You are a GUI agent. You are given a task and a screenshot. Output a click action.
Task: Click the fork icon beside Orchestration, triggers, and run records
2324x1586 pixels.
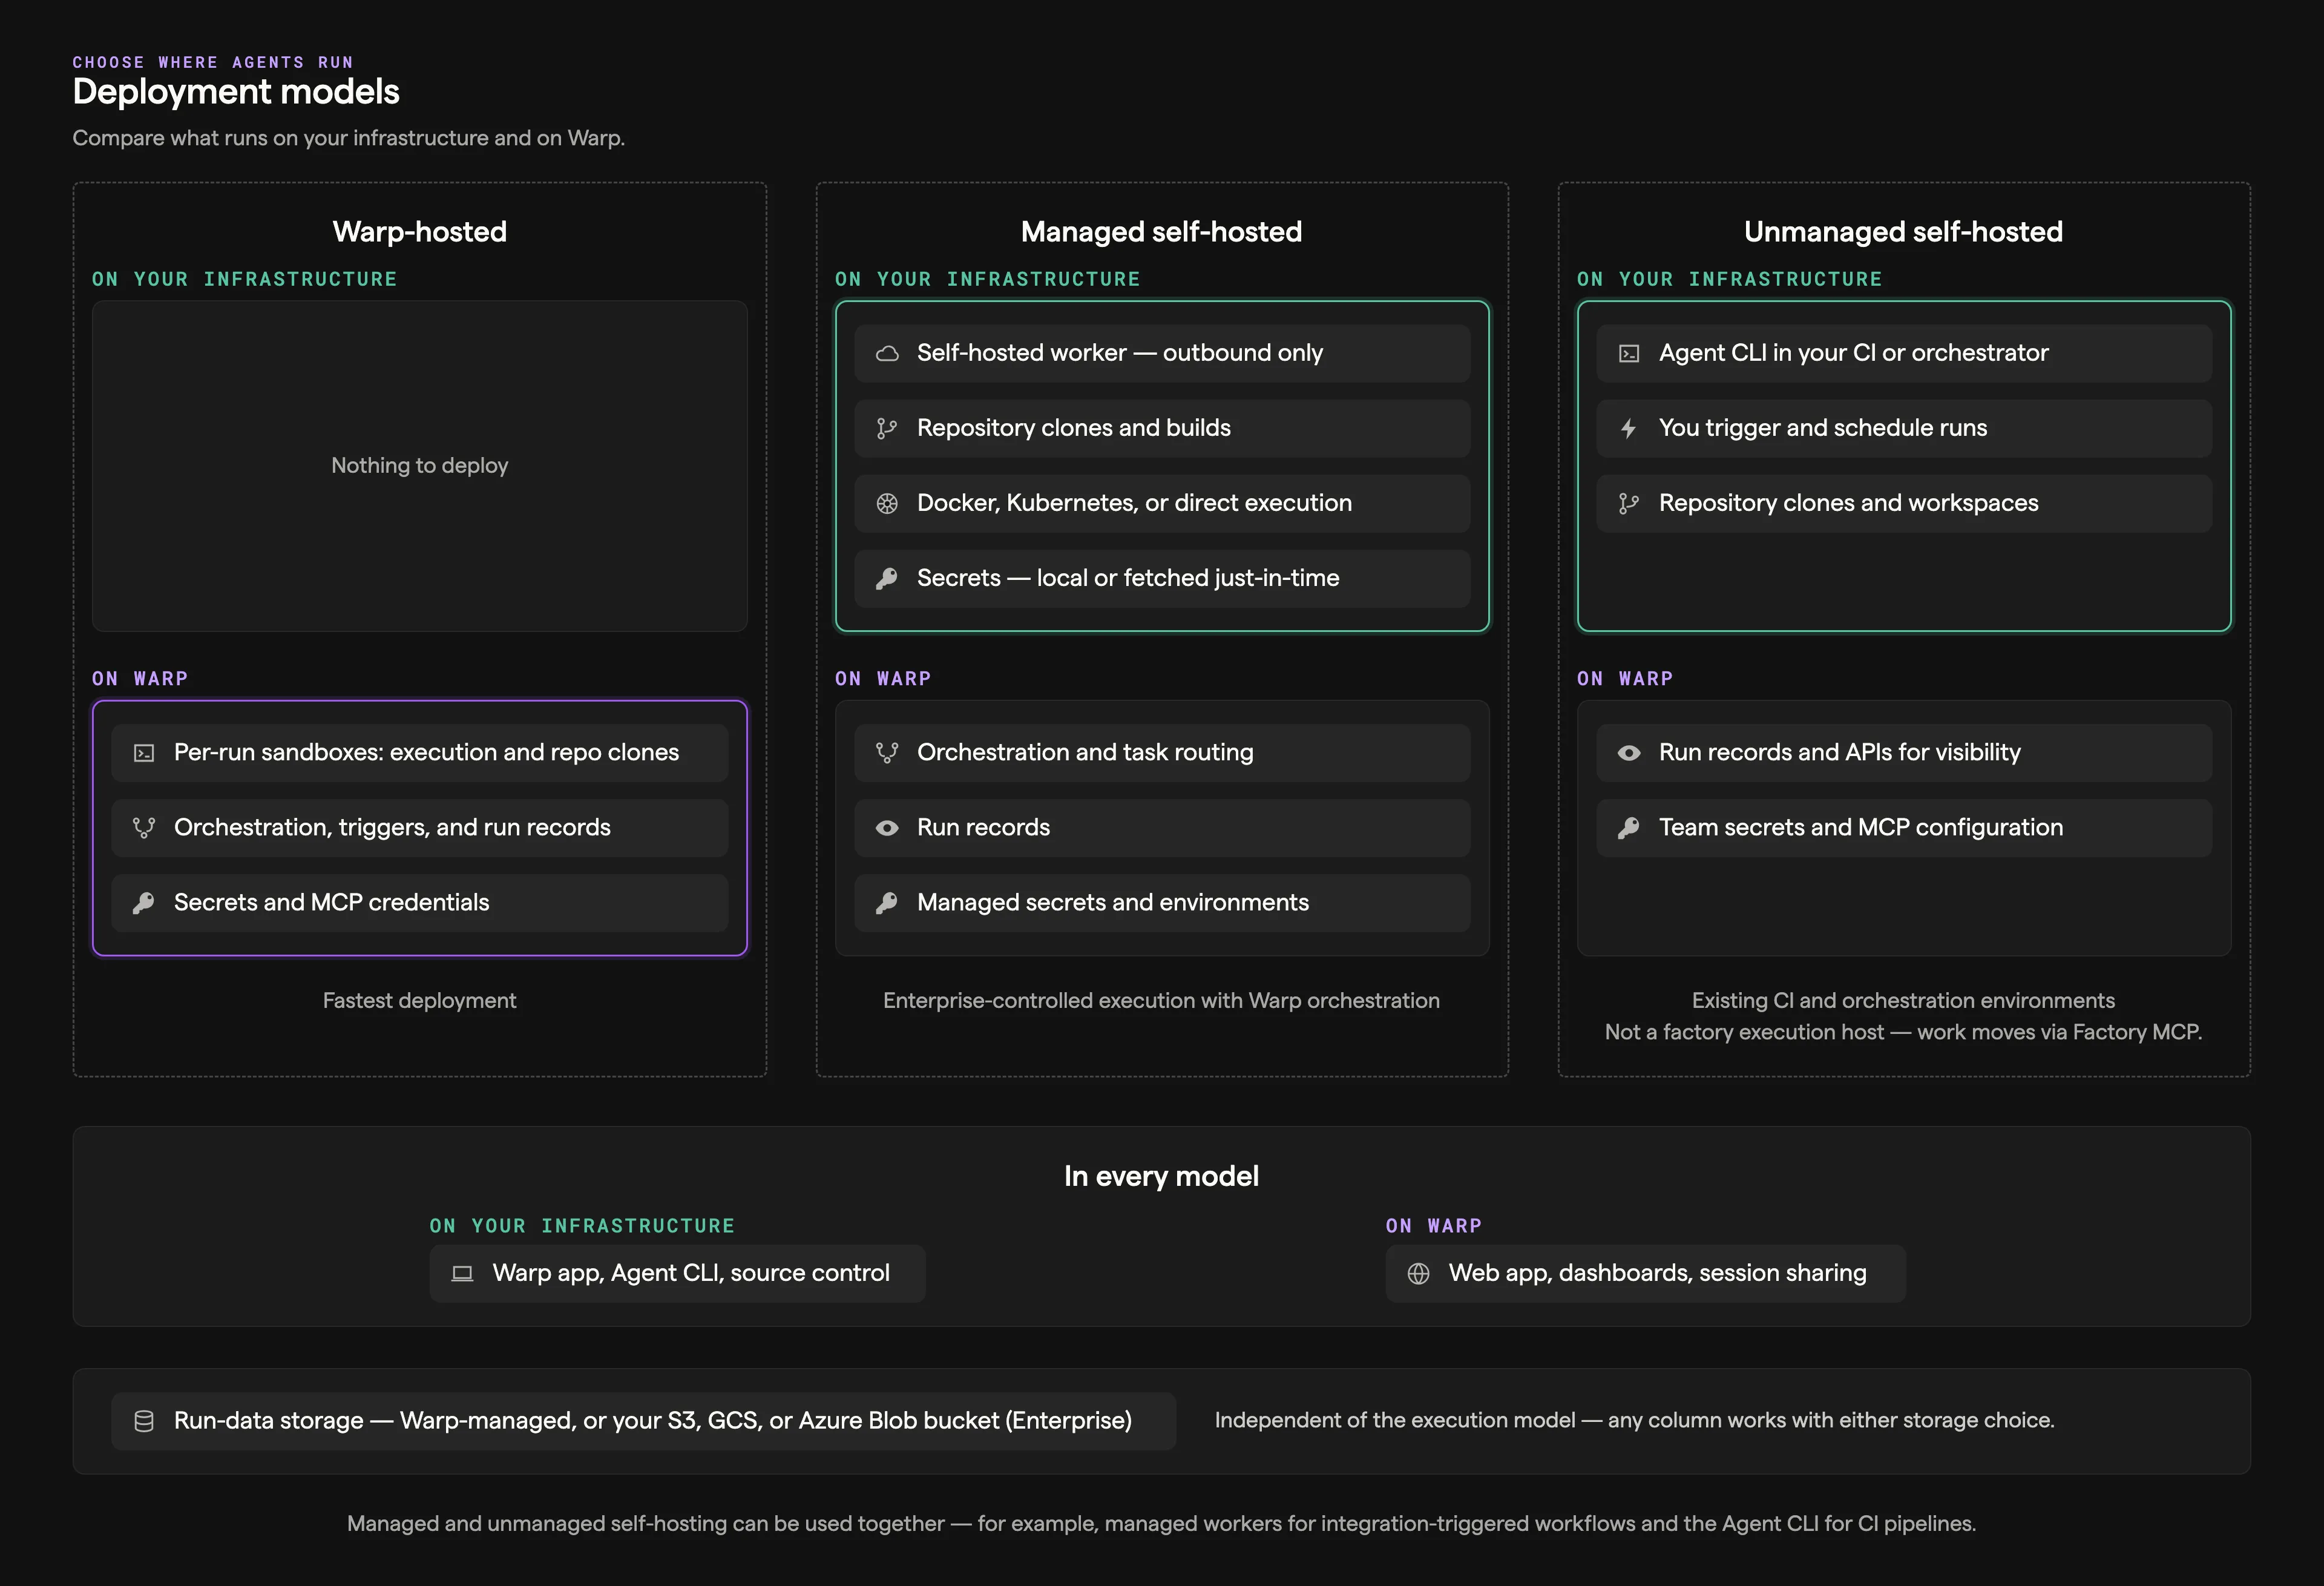(144, 828)
